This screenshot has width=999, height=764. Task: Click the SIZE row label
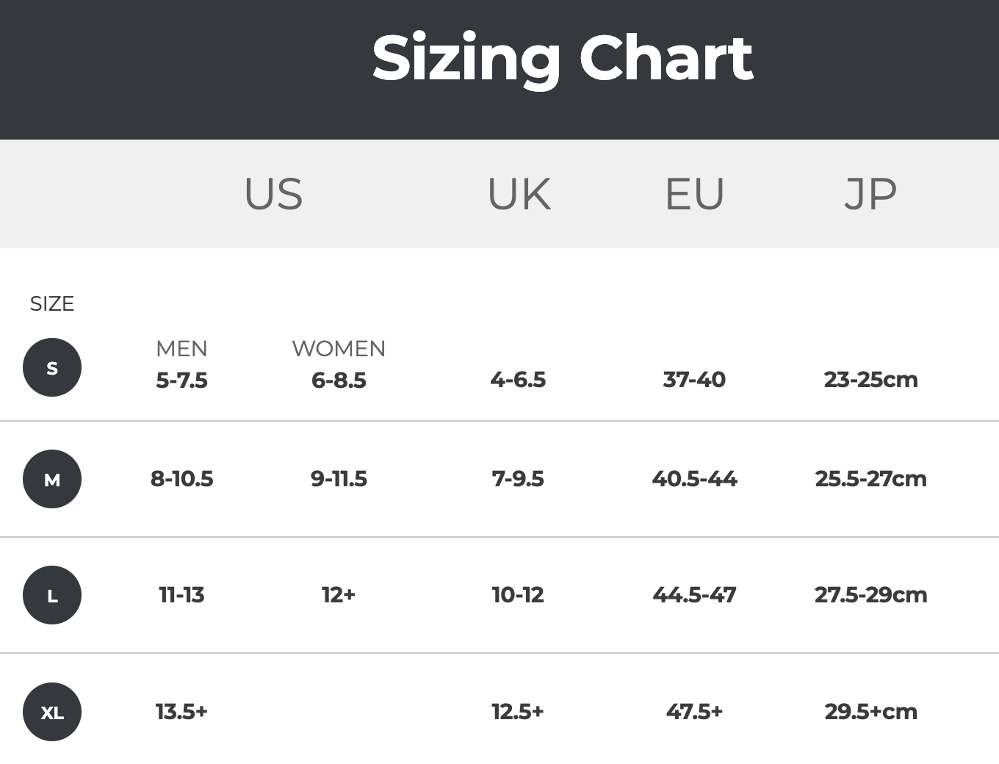52,303
